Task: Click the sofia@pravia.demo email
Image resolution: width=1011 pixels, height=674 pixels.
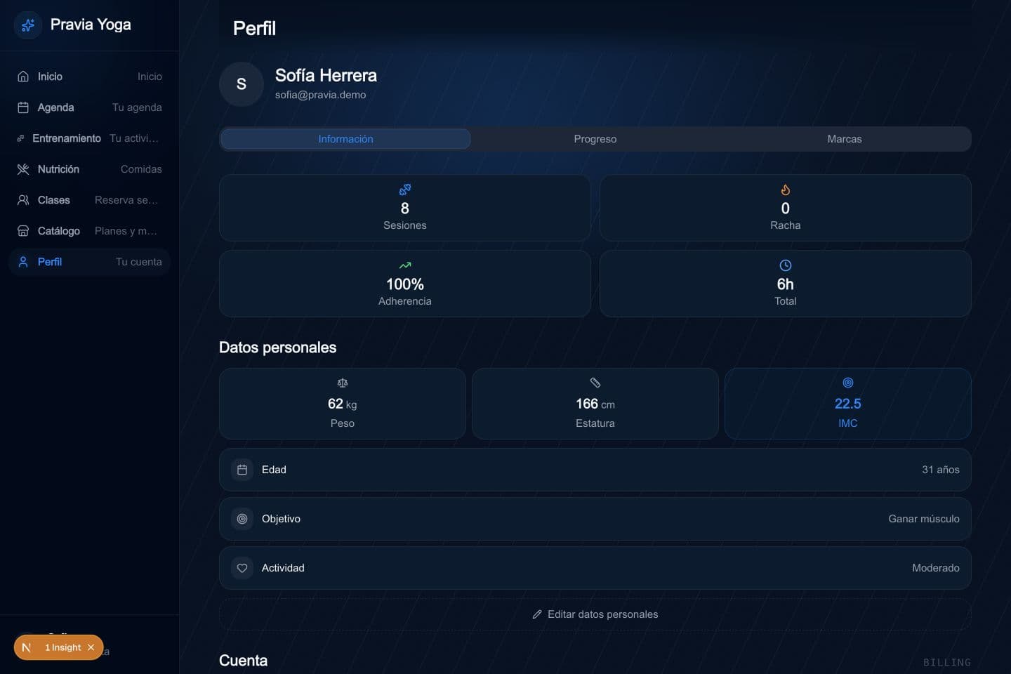Action: click(x=320, y=95)
